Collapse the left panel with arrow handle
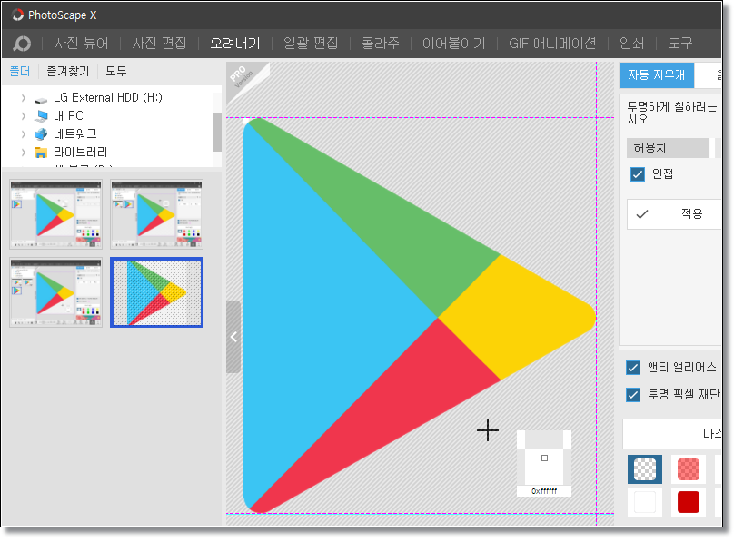Screen dimensions: 734x552 tap(233, 337)
